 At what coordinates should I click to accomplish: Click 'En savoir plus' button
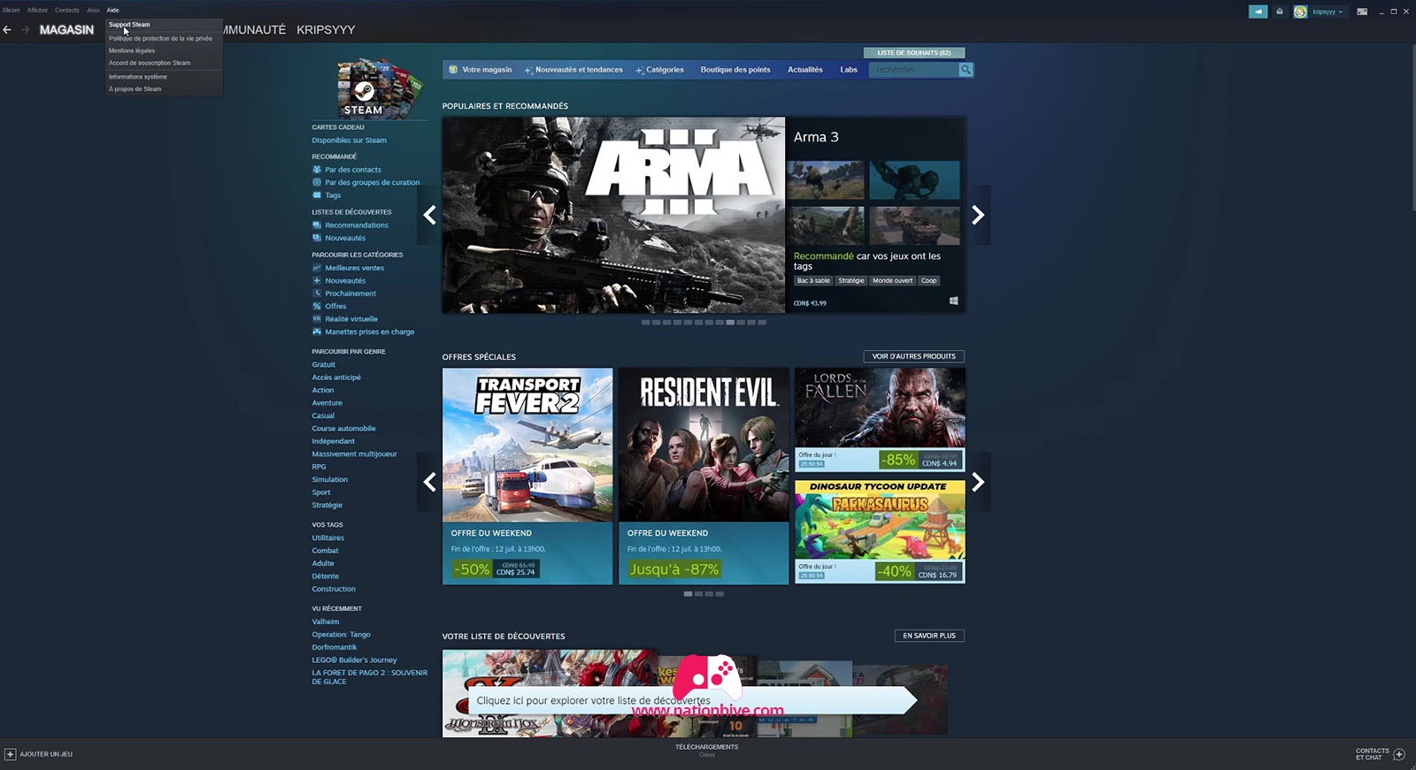929,636
